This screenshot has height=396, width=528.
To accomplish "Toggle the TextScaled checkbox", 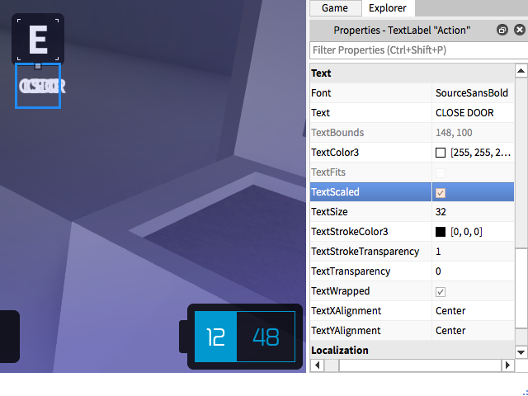I will pos(441,192).
